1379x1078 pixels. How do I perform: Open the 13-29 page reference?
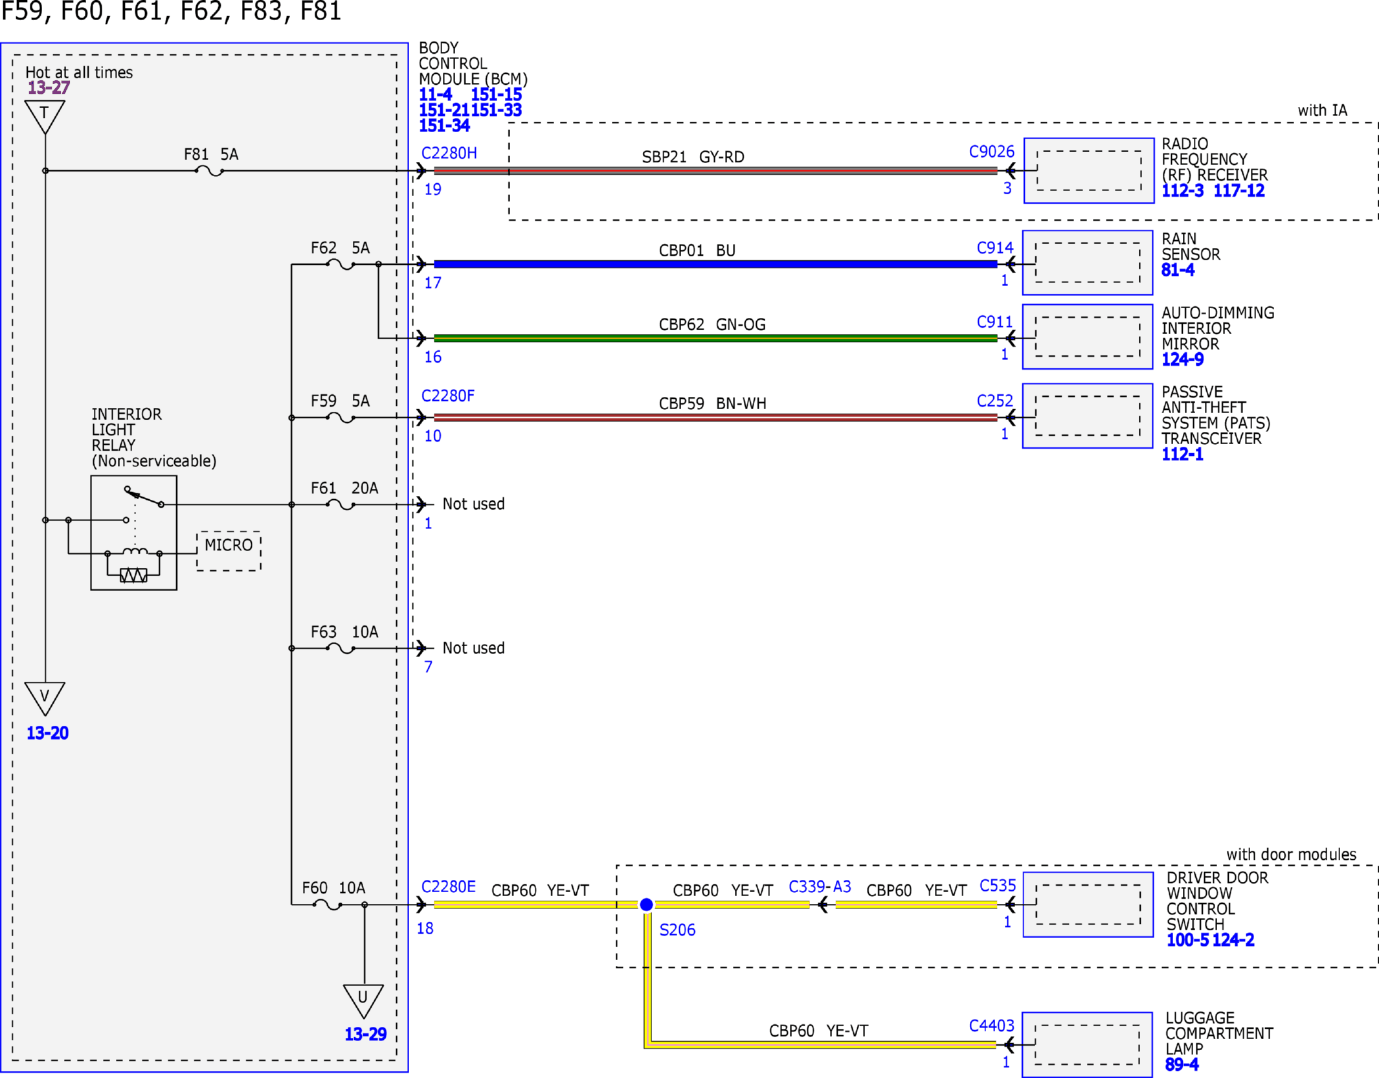point(365,1034)
